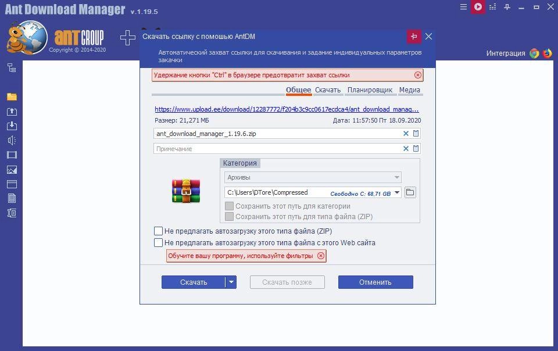Clear the note field with X icon
This screenshot has width=558, height=351.
406,149
